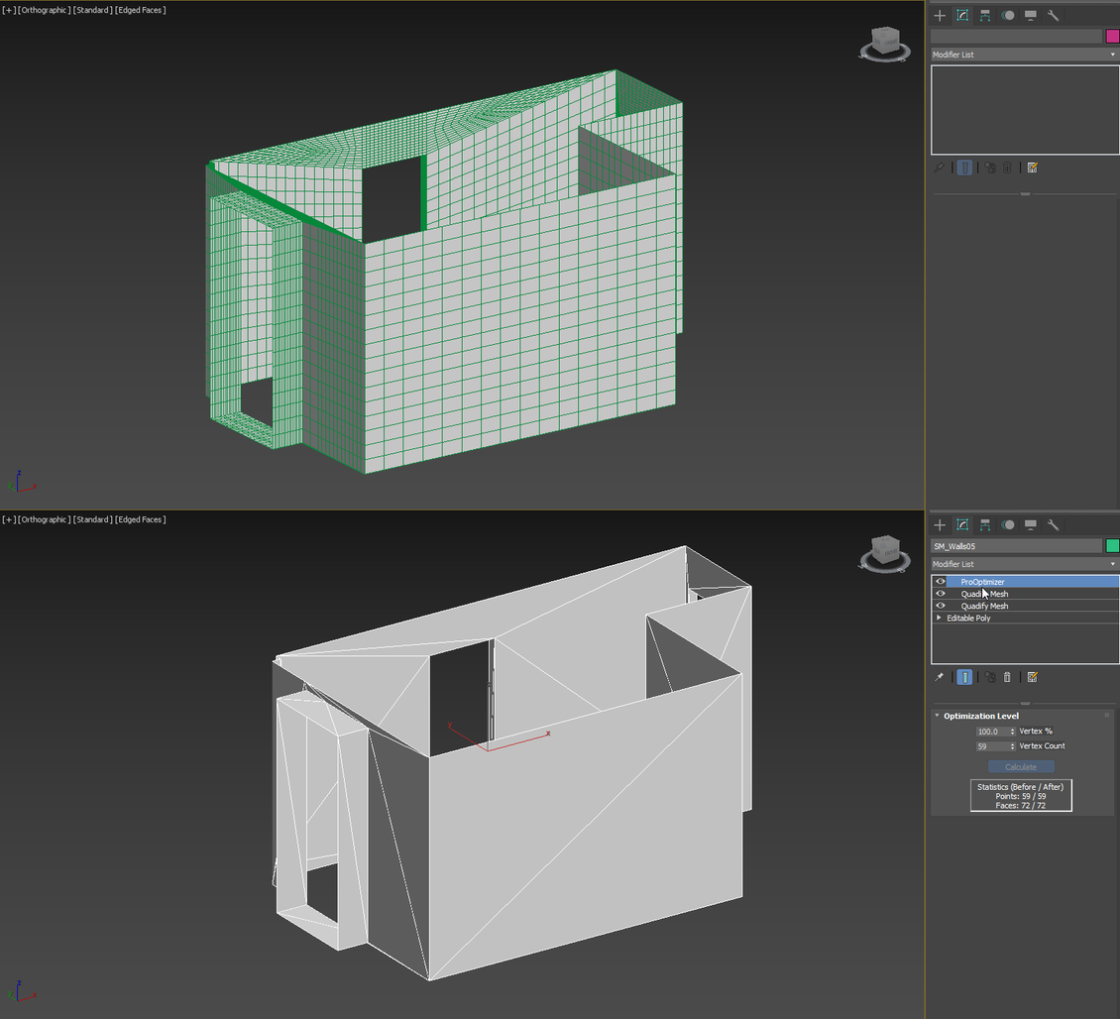Open Edged Faces menu in green-wireframe viewport
Image resolution: width=1120 pixels, height=1019 pixels.
coord(140,10)
